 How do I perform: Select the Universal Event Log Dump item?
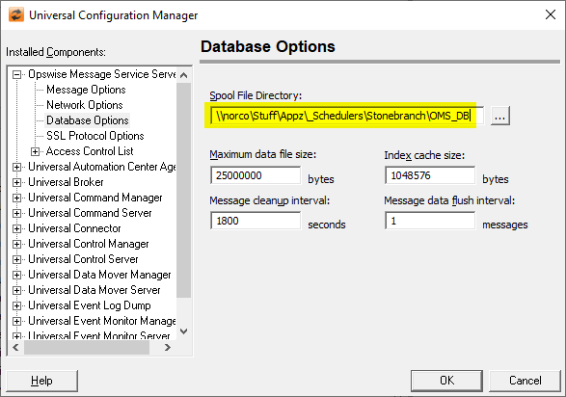pyautogui.click(x=89, y=305)
